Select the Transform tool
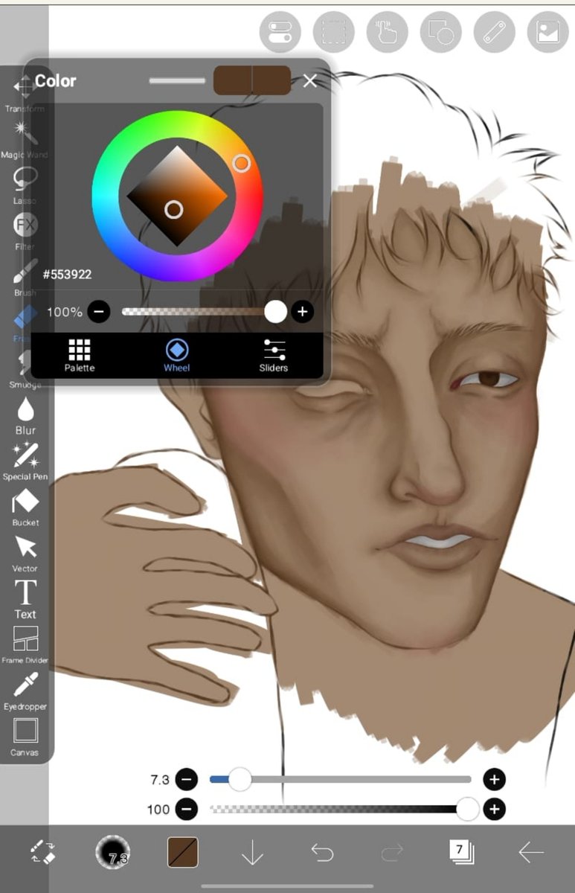Image resolution: width=575 pixels, height=893 pixels. (25, 92)
